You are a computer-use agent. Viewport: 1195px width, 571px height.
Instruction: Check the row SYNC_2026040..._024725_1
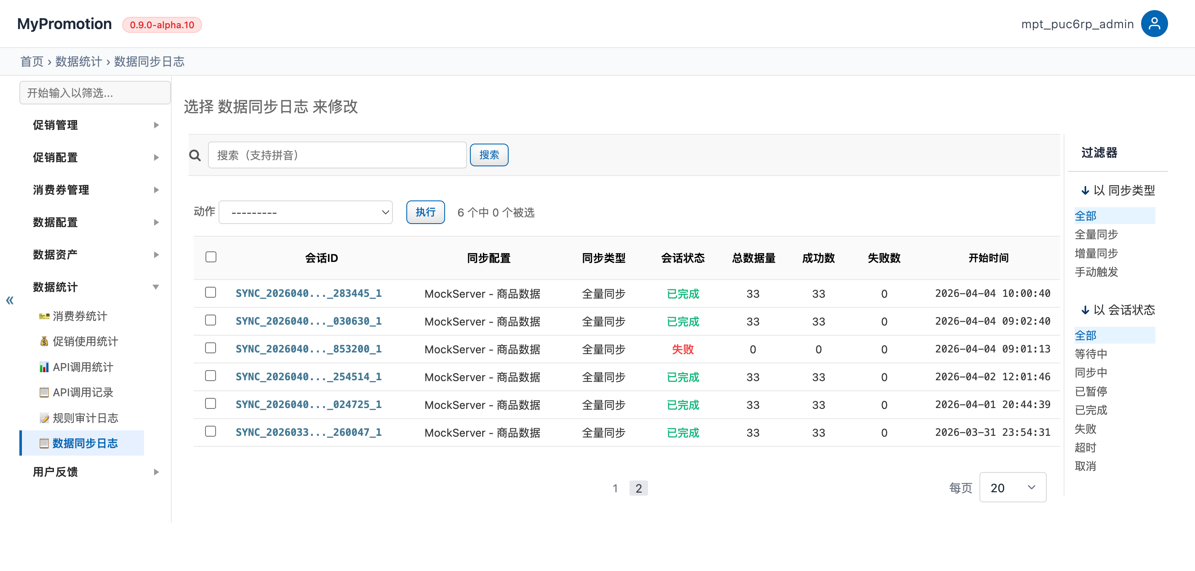click(x=211, y=403)
